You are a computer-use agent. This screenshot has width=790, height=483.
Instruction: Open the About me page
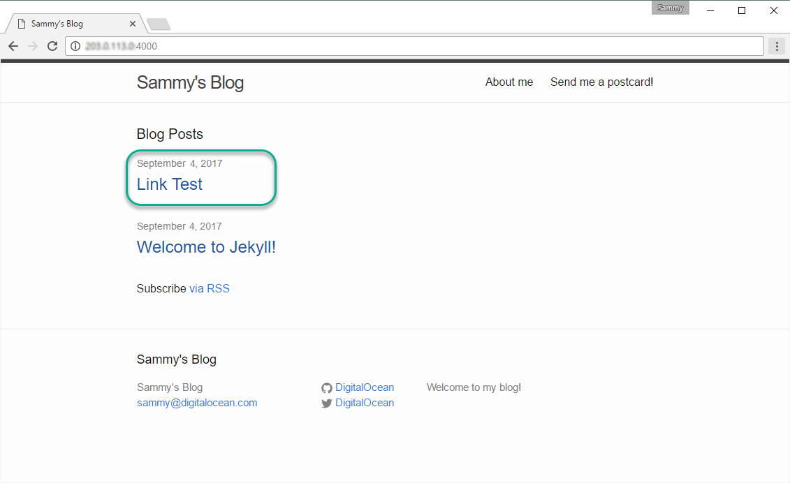coord(509,82)
